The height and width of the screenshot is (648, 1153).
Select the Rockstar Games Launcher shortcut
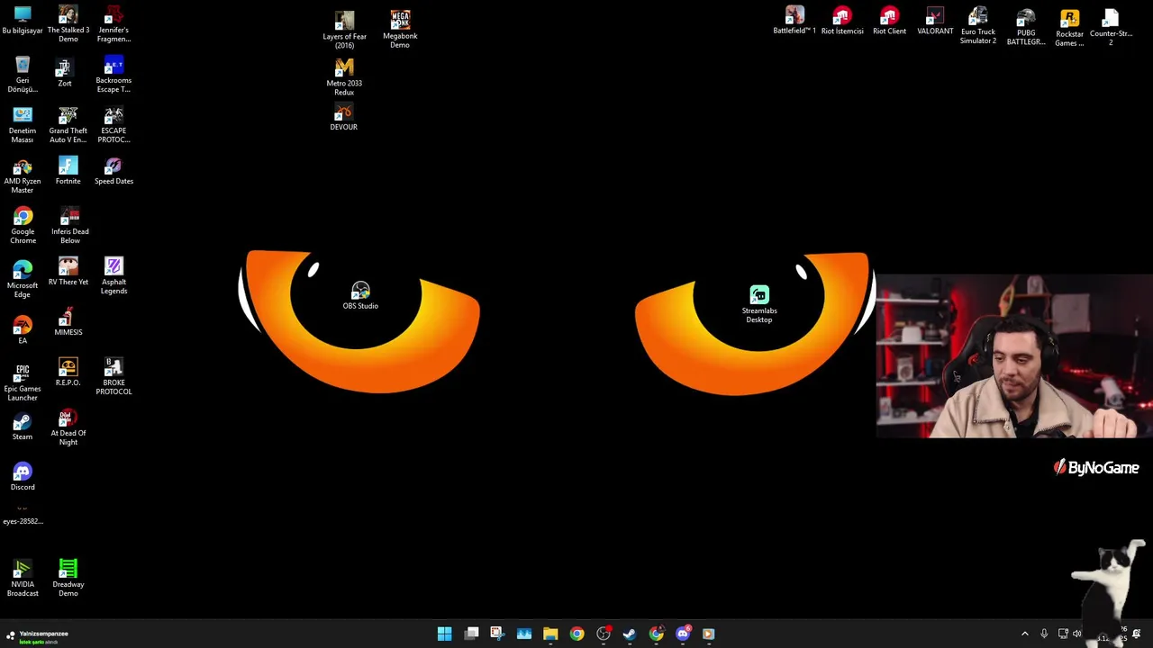point(1069,28)
